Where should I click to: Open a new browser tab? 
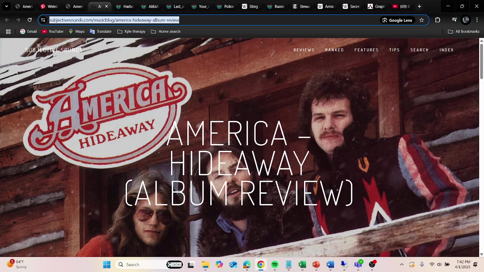[x=419, y=6]
